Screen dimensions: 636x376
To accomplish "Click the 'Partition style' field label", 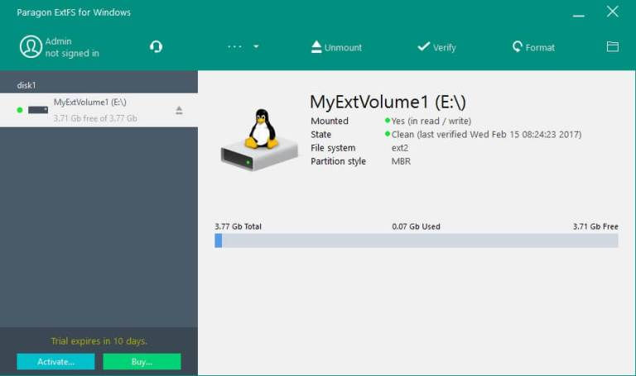I will [338, 161].
